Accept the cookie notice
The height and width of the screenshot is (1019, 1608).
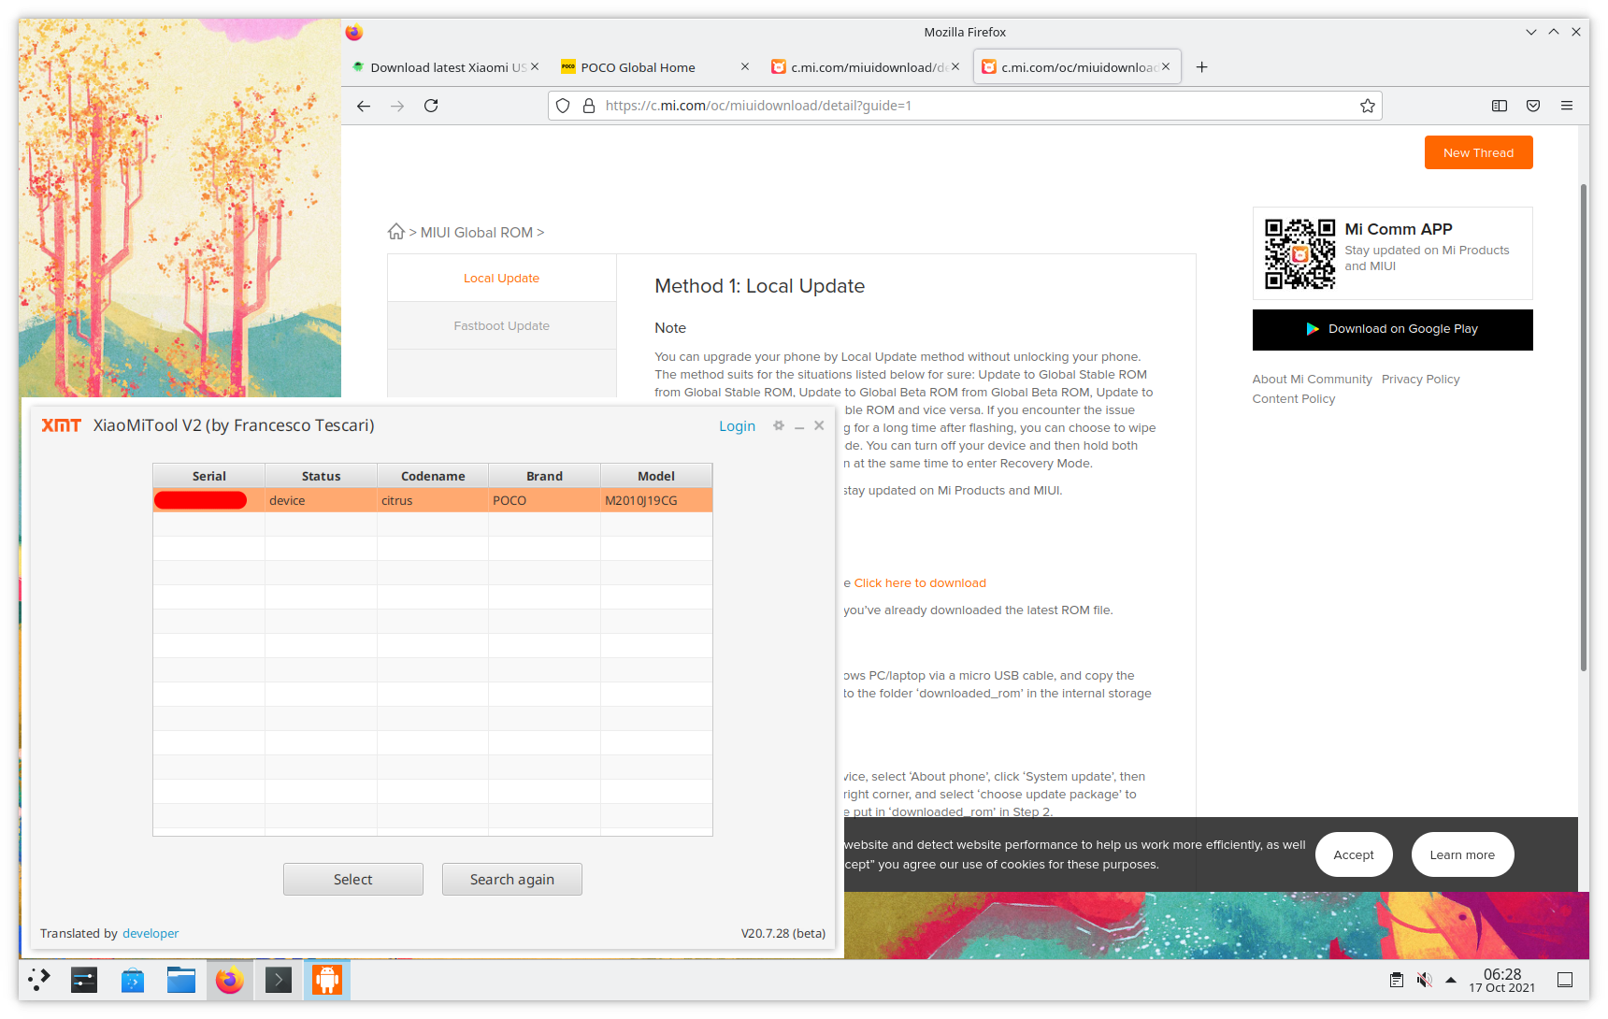click(1354, 854)
